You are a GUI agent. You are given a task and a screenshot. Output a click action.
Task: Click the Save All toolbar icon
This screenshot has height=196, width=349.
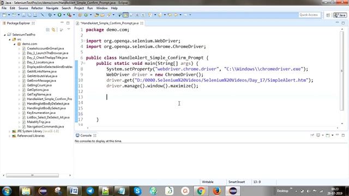pyautogui.click(x=29, y=15)
